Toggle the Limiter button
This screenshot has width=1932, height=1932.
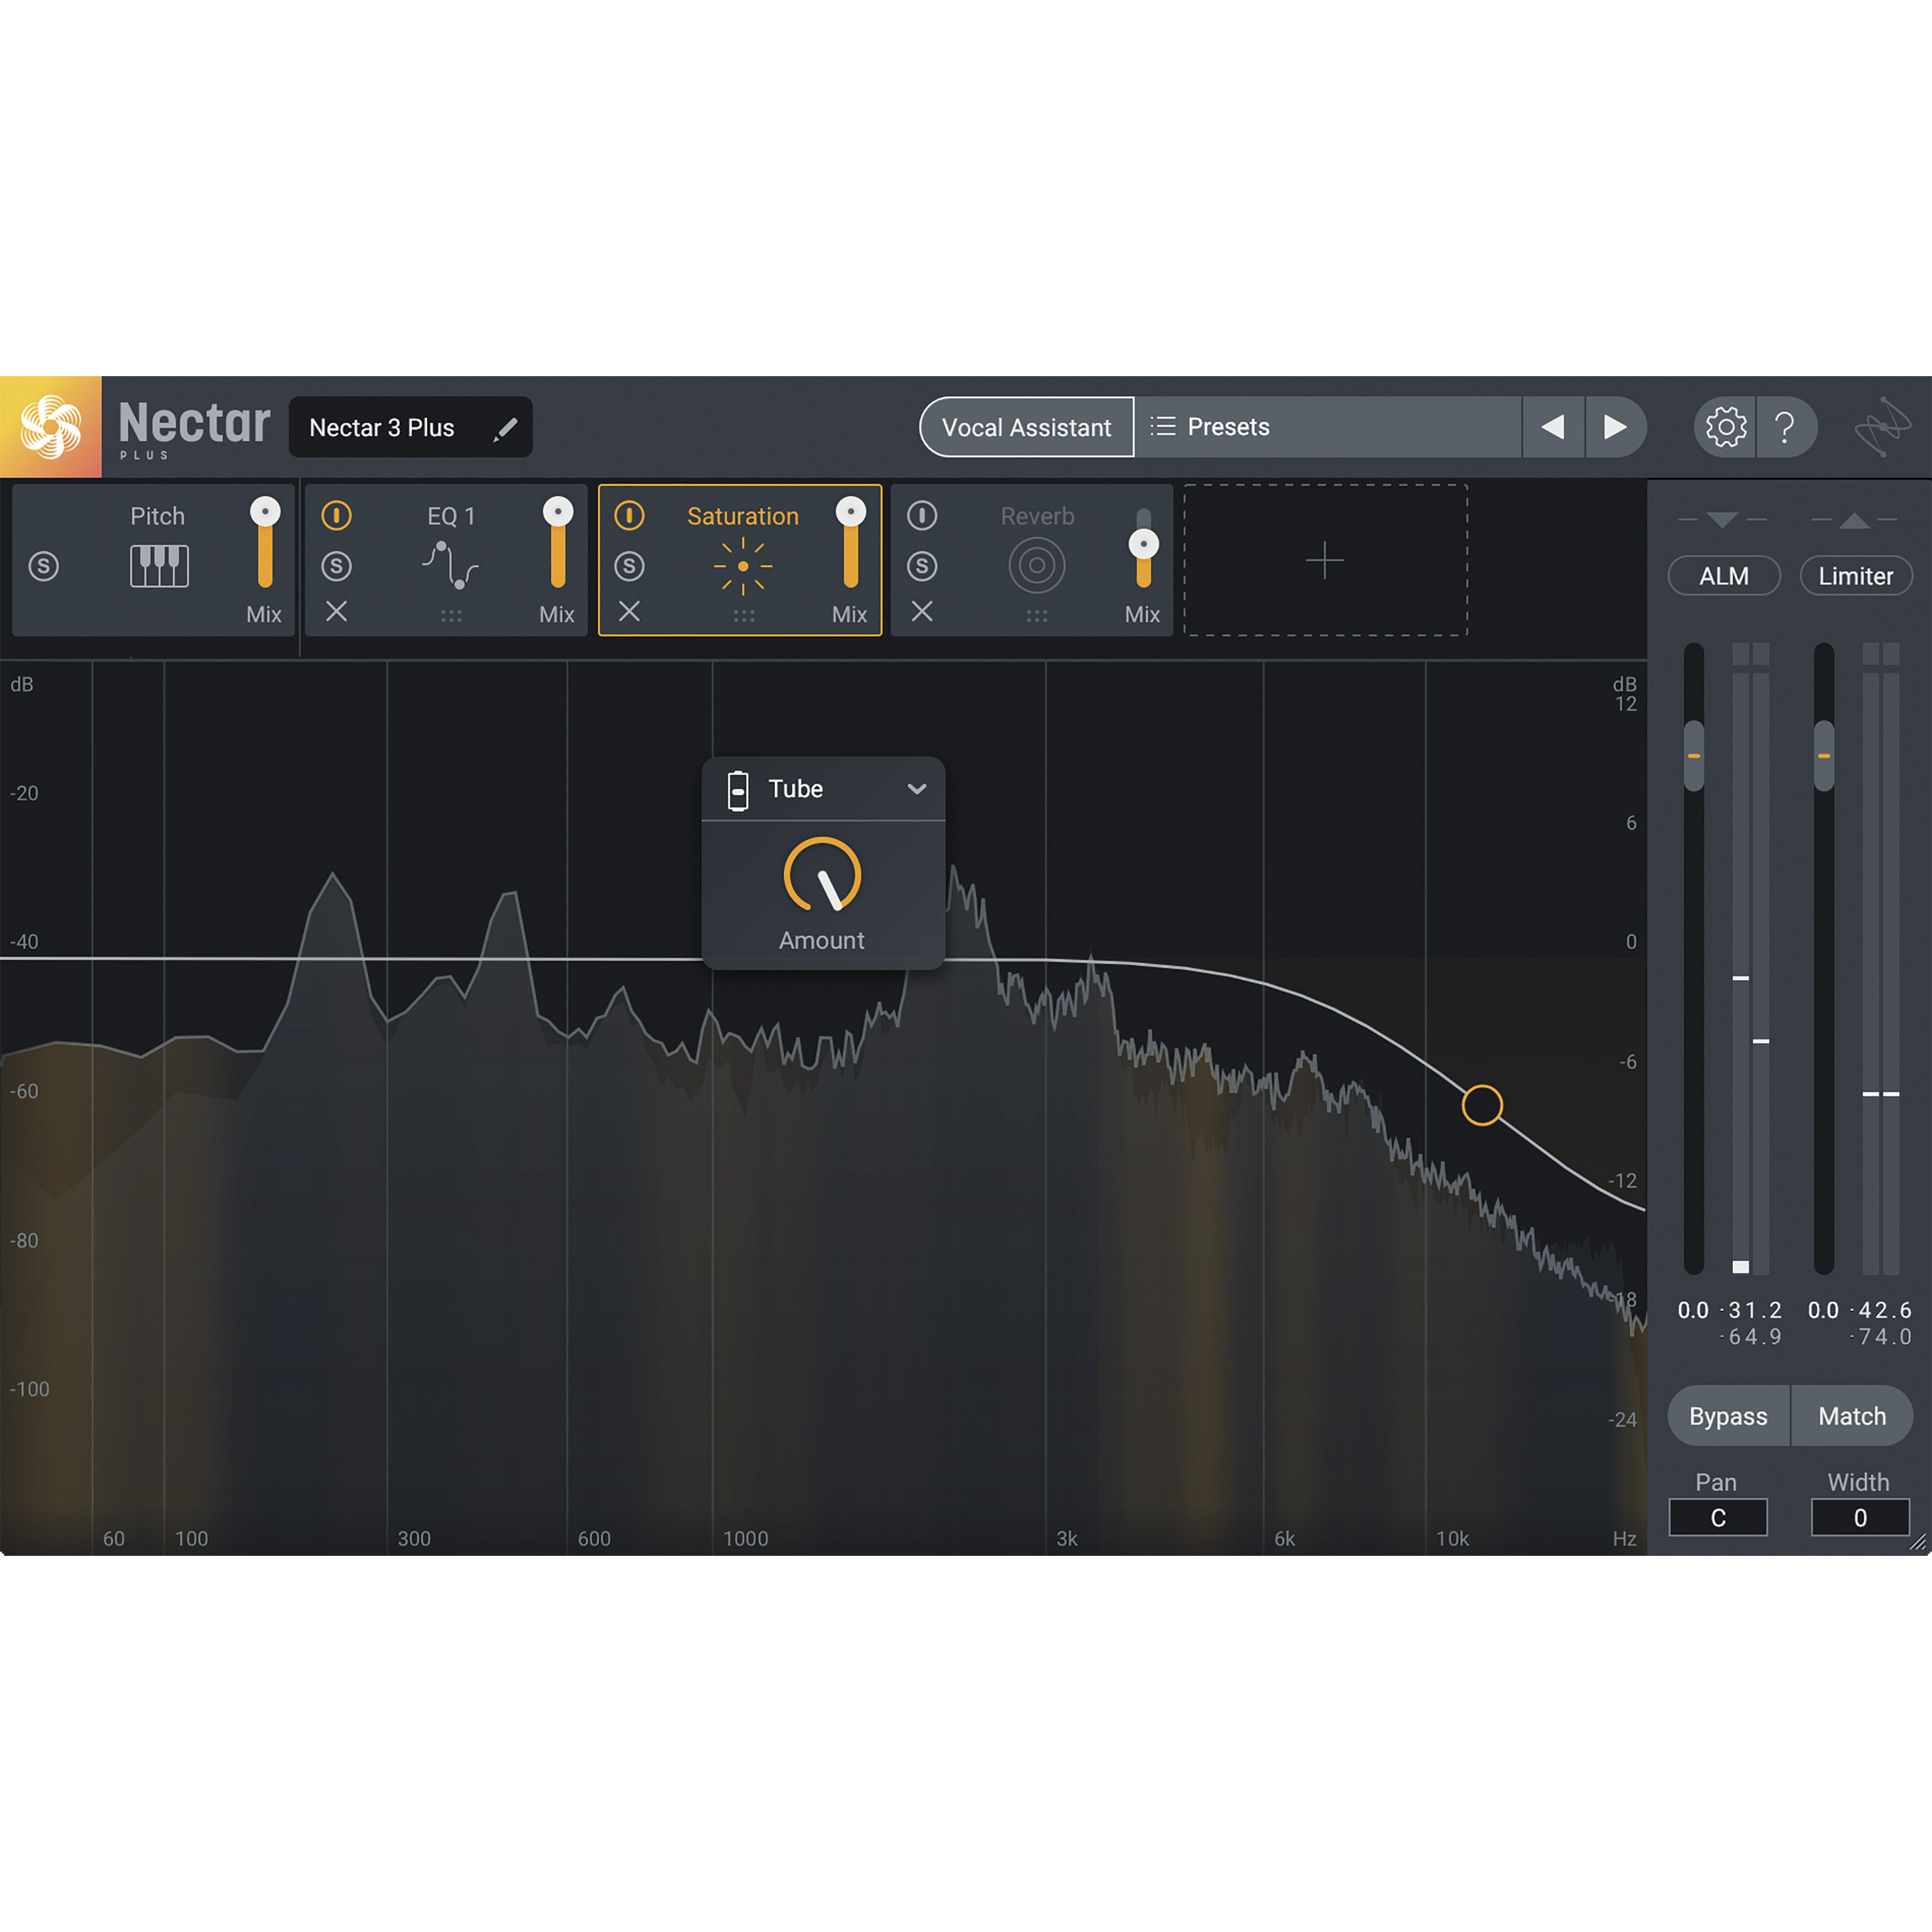point(1856,576)
